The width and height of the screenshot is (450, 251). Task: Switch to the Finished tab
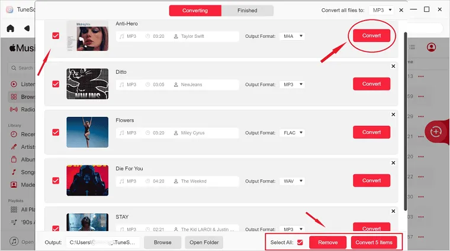(247, 11)
